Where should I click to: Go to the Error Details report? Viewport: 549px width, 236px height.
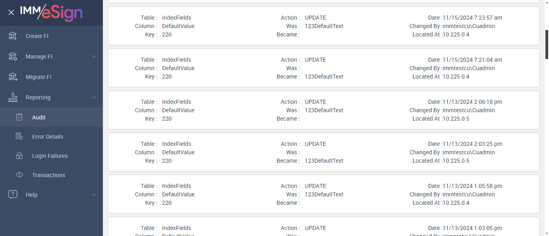coord(47,137)
